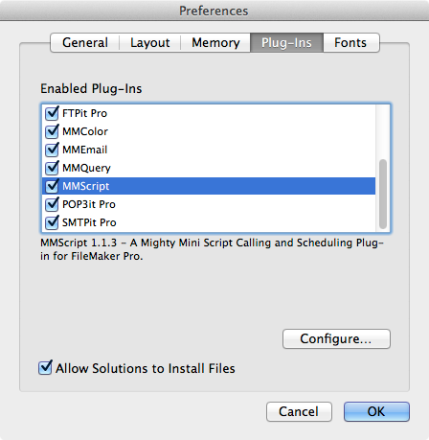Disable the MMEmail plug-in checkbox
This screenshot has height=440, width=429.
tap(52, 150)
